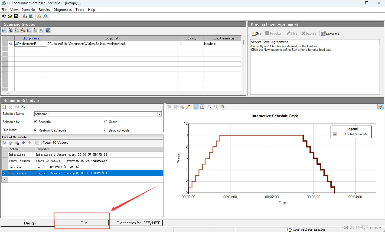
Task: Open the Scenario menu
Action: (x=28, y=9)
